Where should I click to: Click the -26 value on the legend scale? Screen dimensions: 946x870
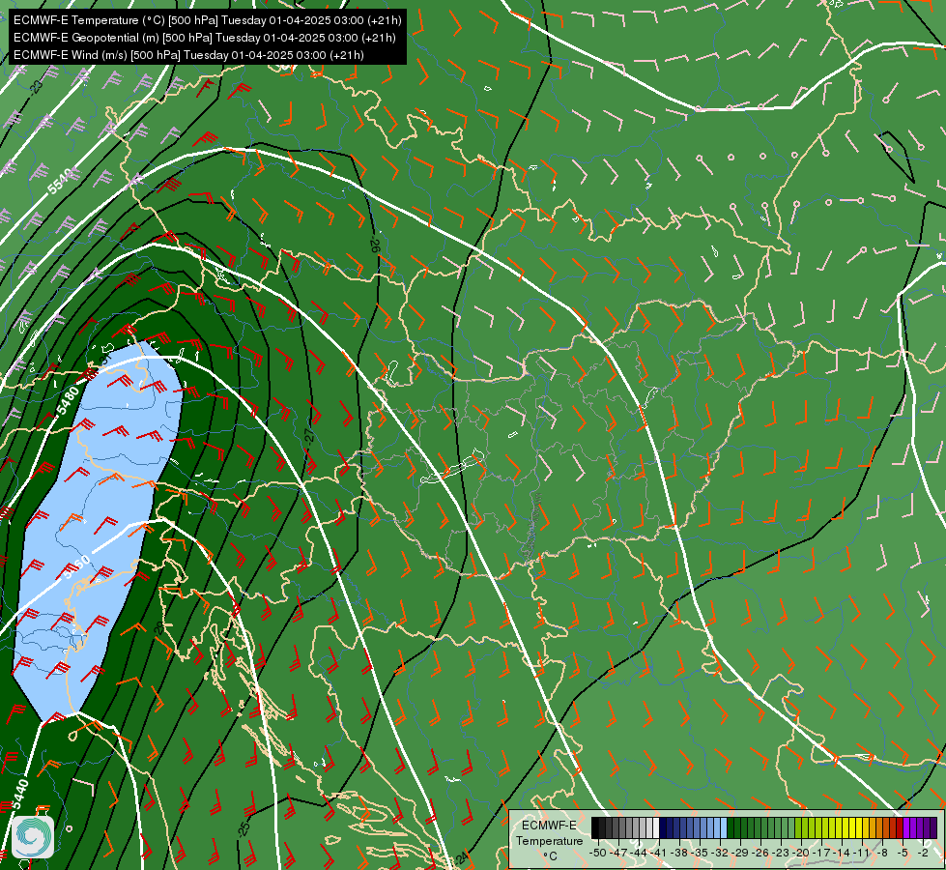point(760,854)
